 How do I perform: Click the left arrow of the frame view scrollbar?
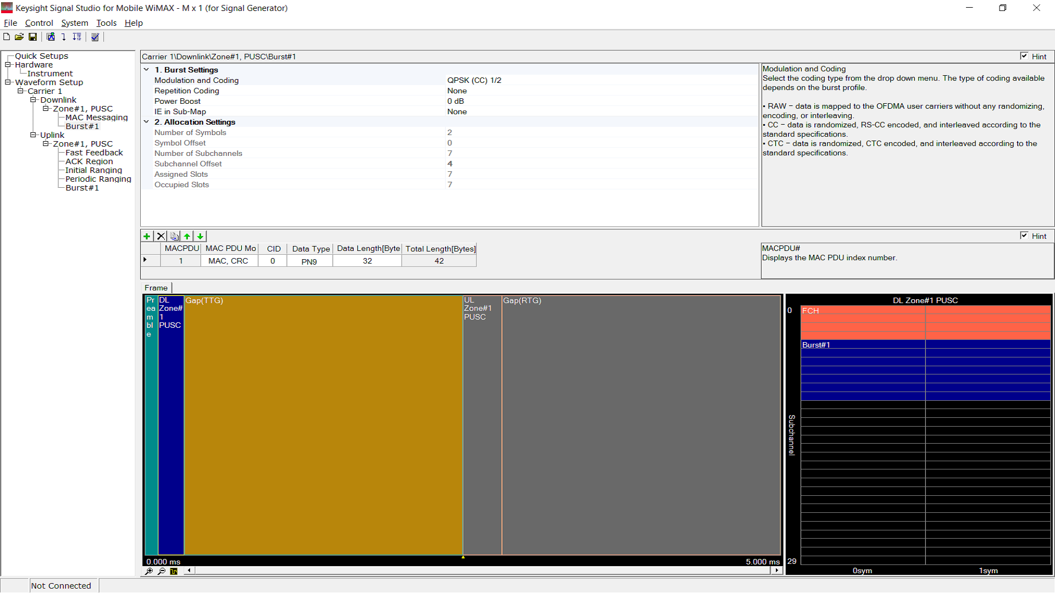click(x=189, y=570)
